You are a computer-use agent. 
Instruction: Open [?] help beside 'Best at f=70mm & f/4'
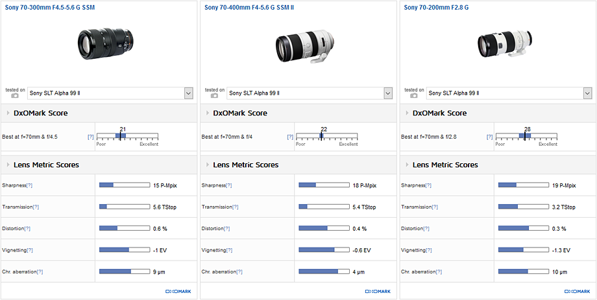point(290,137)
